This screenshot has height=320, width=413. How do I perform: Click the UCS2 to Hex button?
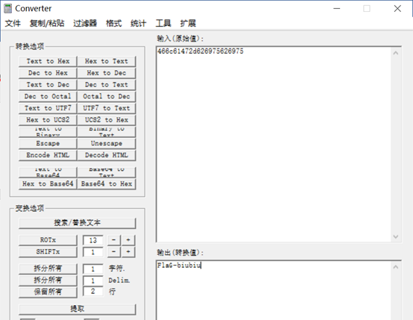pyautogui.click(x=107, y=120)
